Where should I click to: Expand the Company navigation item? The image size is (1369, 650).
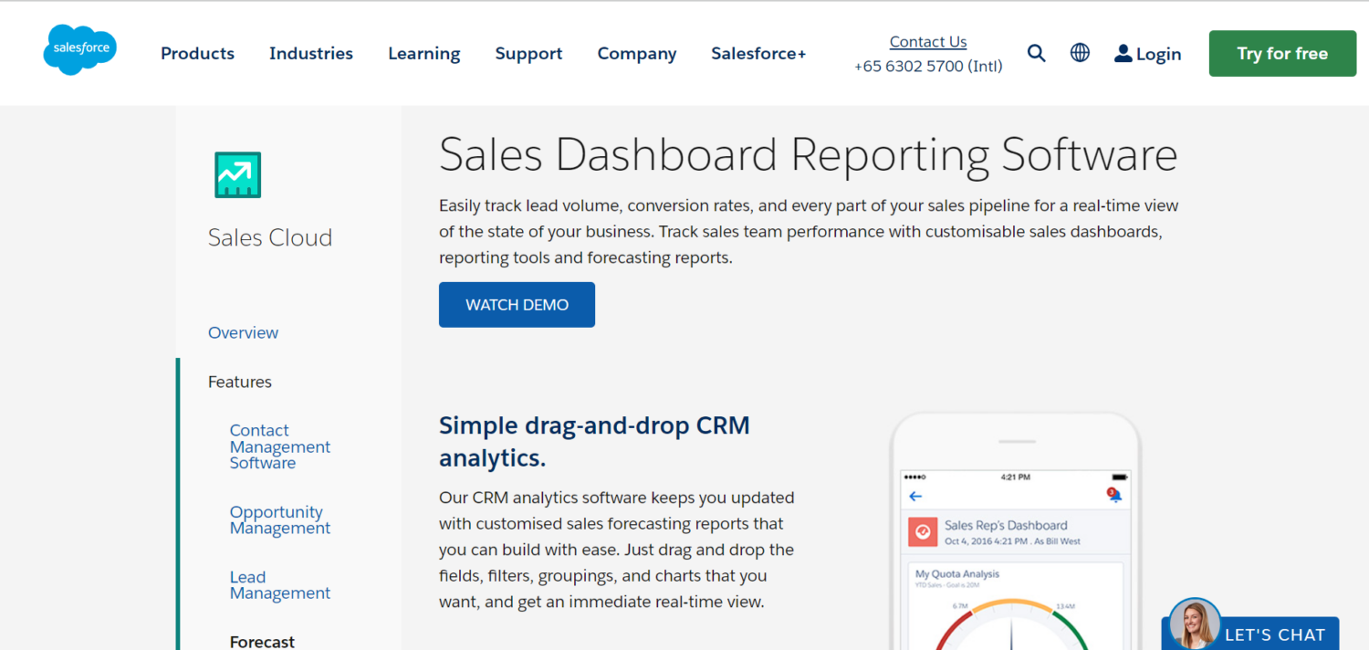[x=636, y=53]
